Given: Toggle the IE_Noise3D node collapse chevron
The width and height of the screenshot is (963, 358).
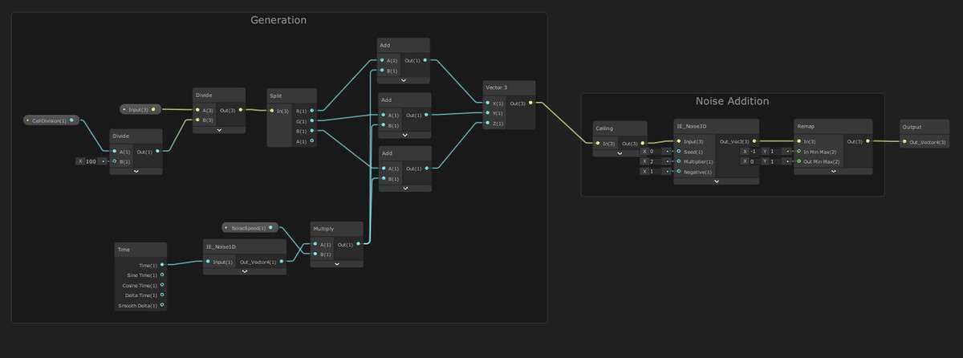Looking at the screenshot, I should coord(716,181).
